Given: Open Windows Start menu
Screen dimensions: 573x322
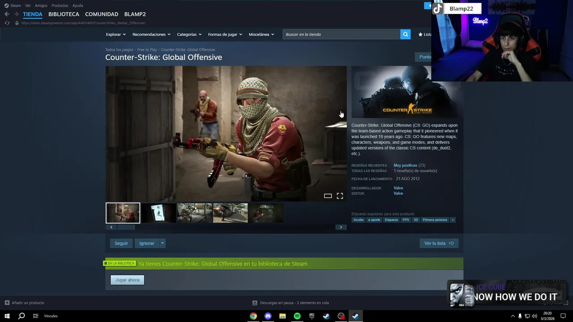Looking at the screenshot, I should coord(7,316).
